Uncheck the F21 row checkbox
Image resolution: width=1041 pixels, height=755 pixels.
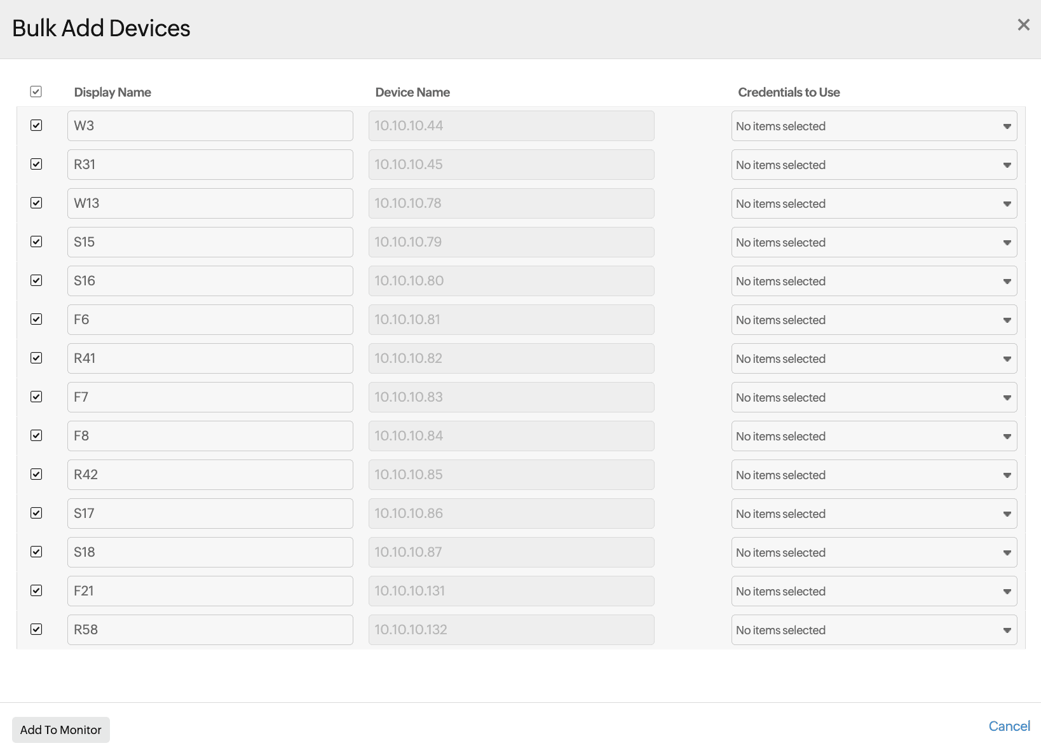[x=36, y=591]
